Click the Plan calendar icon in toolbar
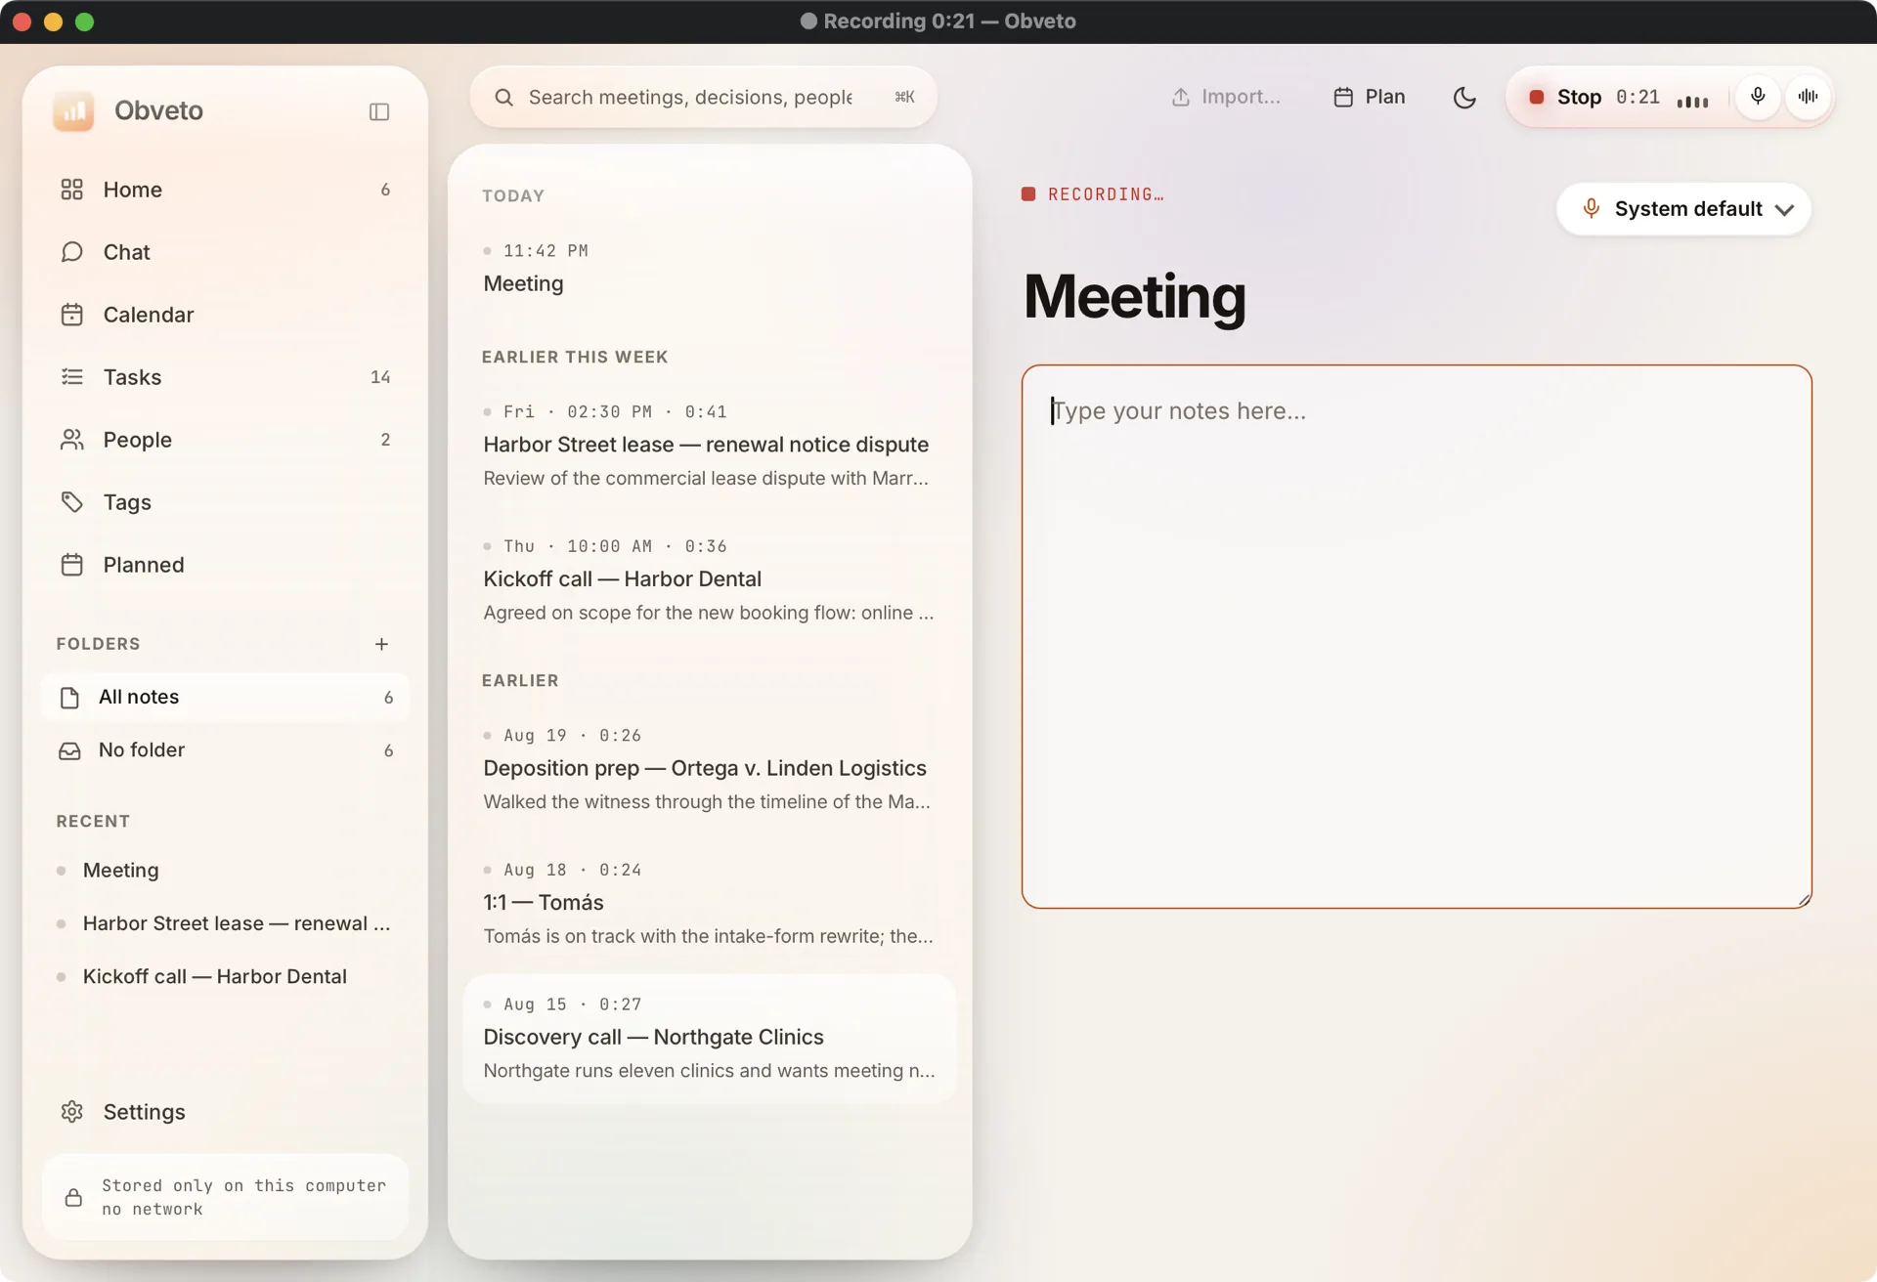Screen dimensions: 1877x1282 pyautogui.click(x=1343, y=97)
